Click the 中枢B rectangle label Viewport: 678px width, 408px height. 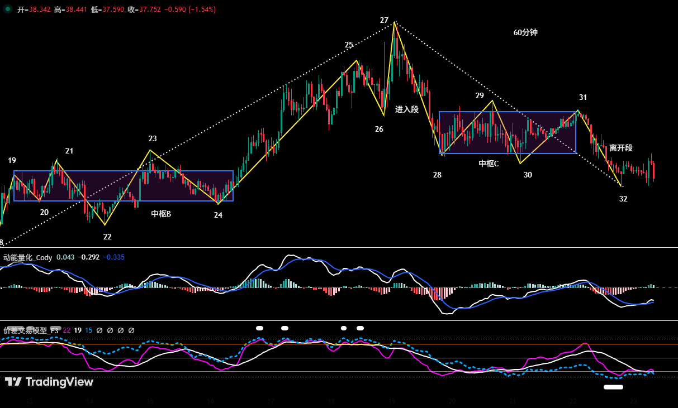tap(161, 214)
